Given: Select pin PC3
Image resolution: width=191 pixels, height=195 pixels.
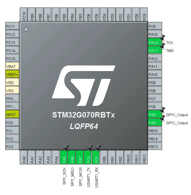Looking at the screenshot, I should pos(12,147).
